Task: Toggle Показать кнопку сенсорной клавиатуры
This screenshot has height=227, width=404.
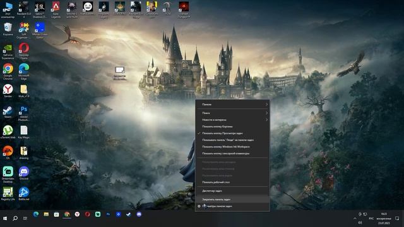Action: (232, 153)
